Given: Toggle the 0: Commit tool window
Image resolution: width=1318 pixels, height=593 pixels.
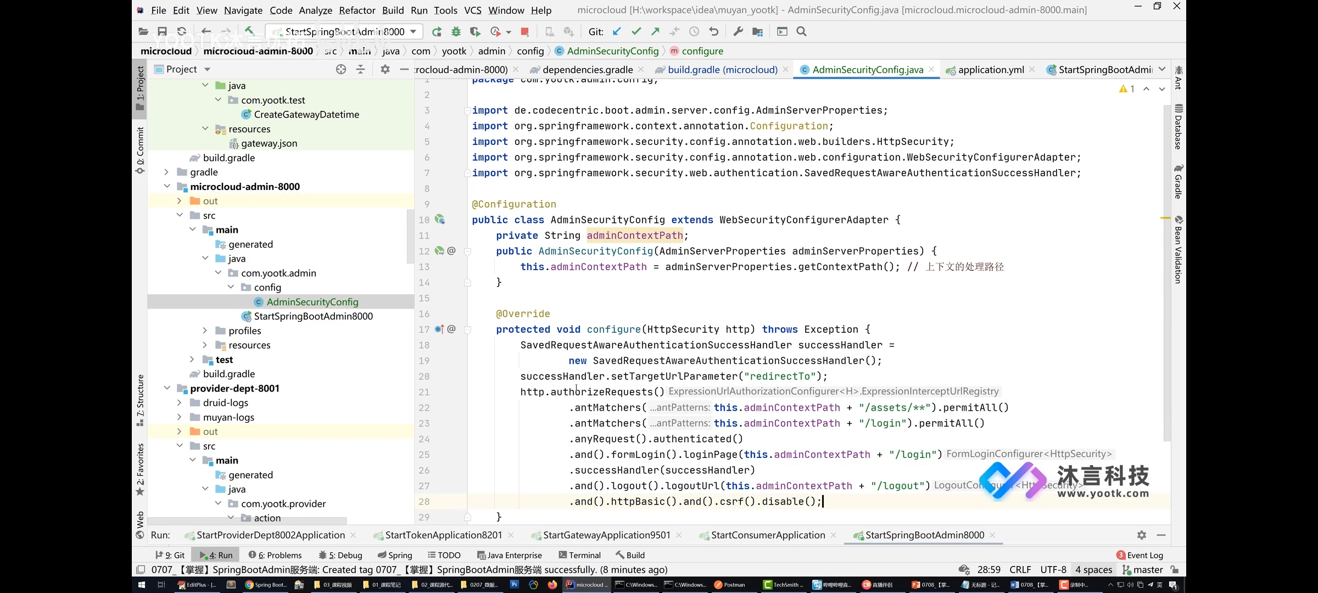Looking at the screenshot, I should (x=140, y=150).
